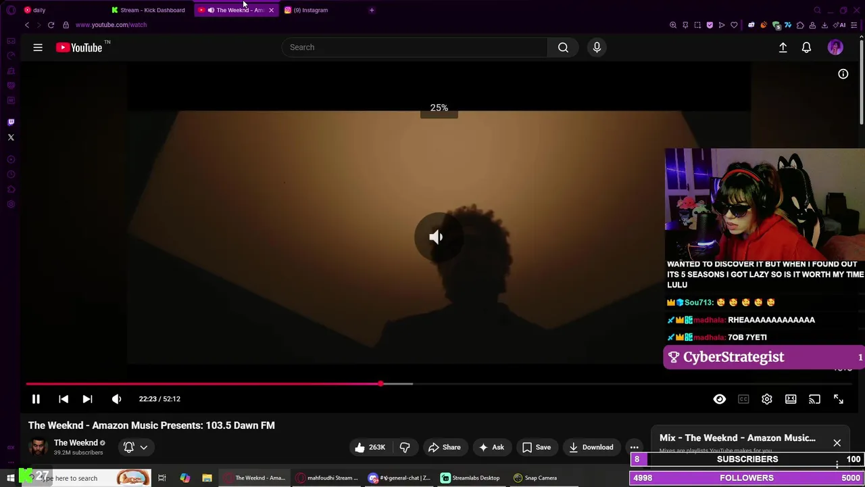The width and height of the screenshot is (865, 487).
Task: Open File Explorer from taskbar
Action: click(x=207, y=478)
